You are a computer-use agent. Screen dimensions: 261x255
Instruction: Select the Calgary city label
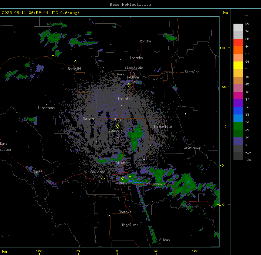point(121,183)
